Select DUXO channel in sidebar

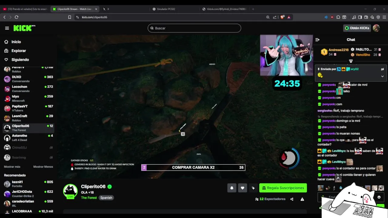point(28,79)
